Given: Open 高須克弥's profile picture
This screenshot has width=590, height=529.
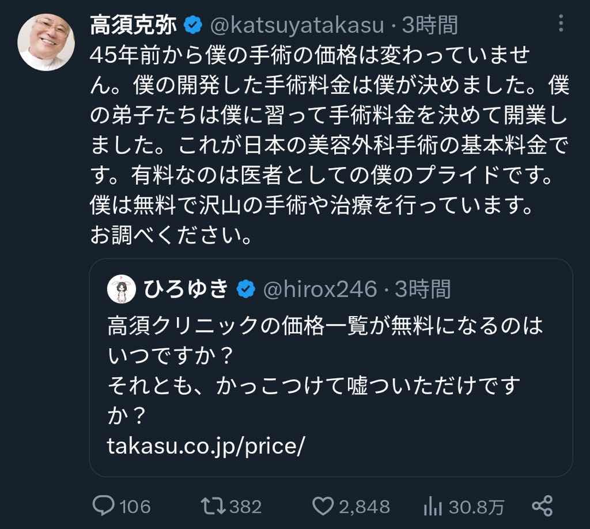Looking at the screenshot, I should [46, 42].
